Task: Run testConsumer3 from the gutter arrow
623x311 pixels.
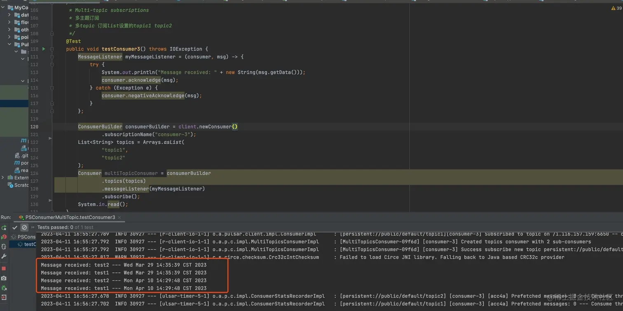Action: coord(44,49)
